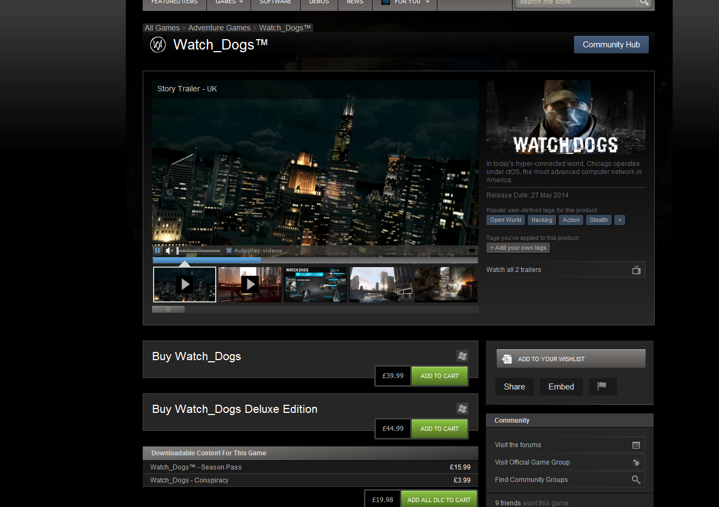Click the wishlist list icon
719x507 pixels.
507,359
